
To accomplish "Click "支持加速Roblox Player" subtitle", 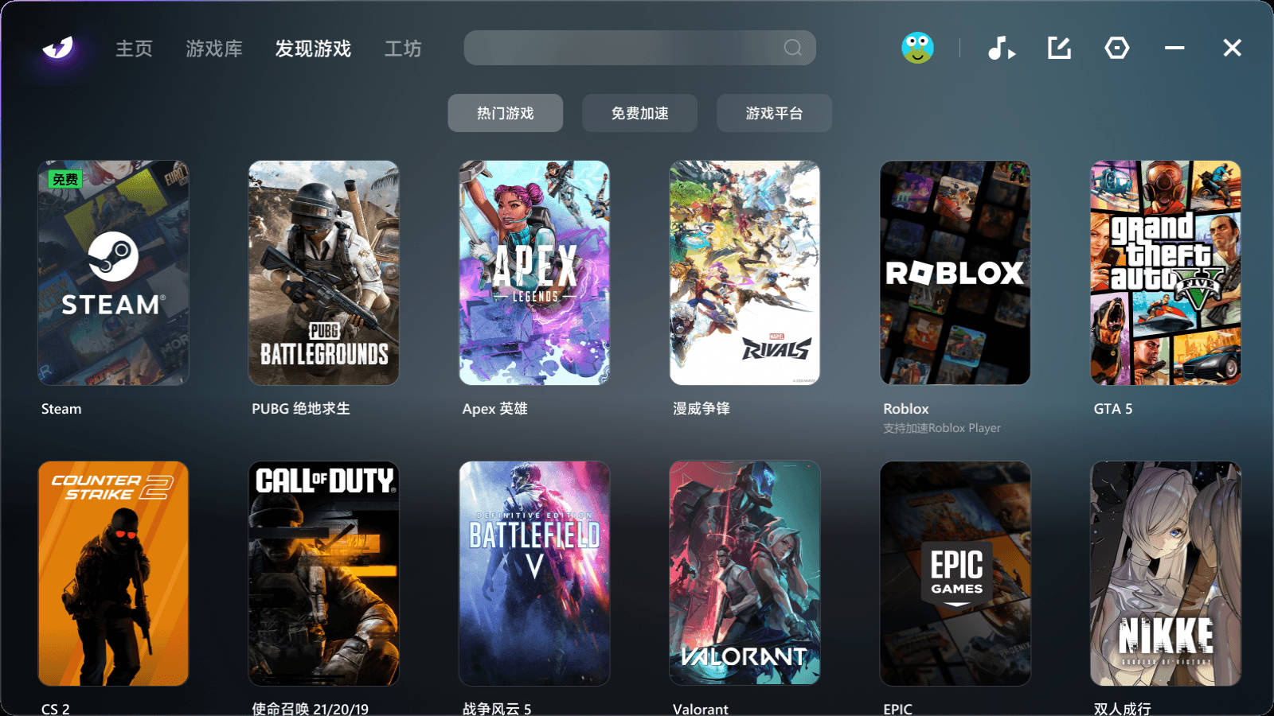I will tap(942, 428).
